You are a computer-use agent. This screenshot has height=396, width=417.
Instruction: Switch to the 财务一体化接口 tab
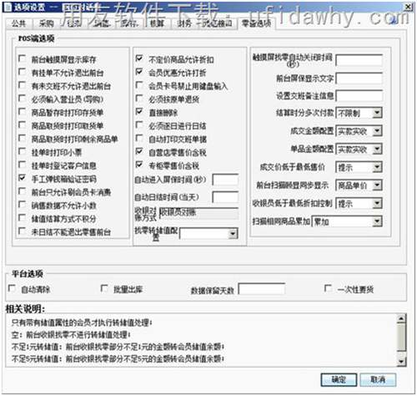204,23
